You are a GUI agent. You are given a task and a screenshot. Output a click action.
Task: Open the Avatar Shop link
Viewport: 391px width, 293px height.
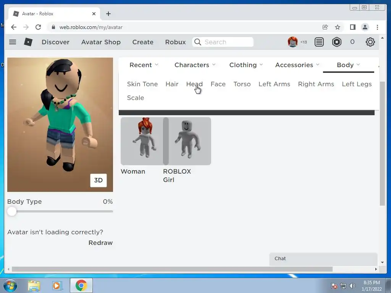(x=101, y=42)
